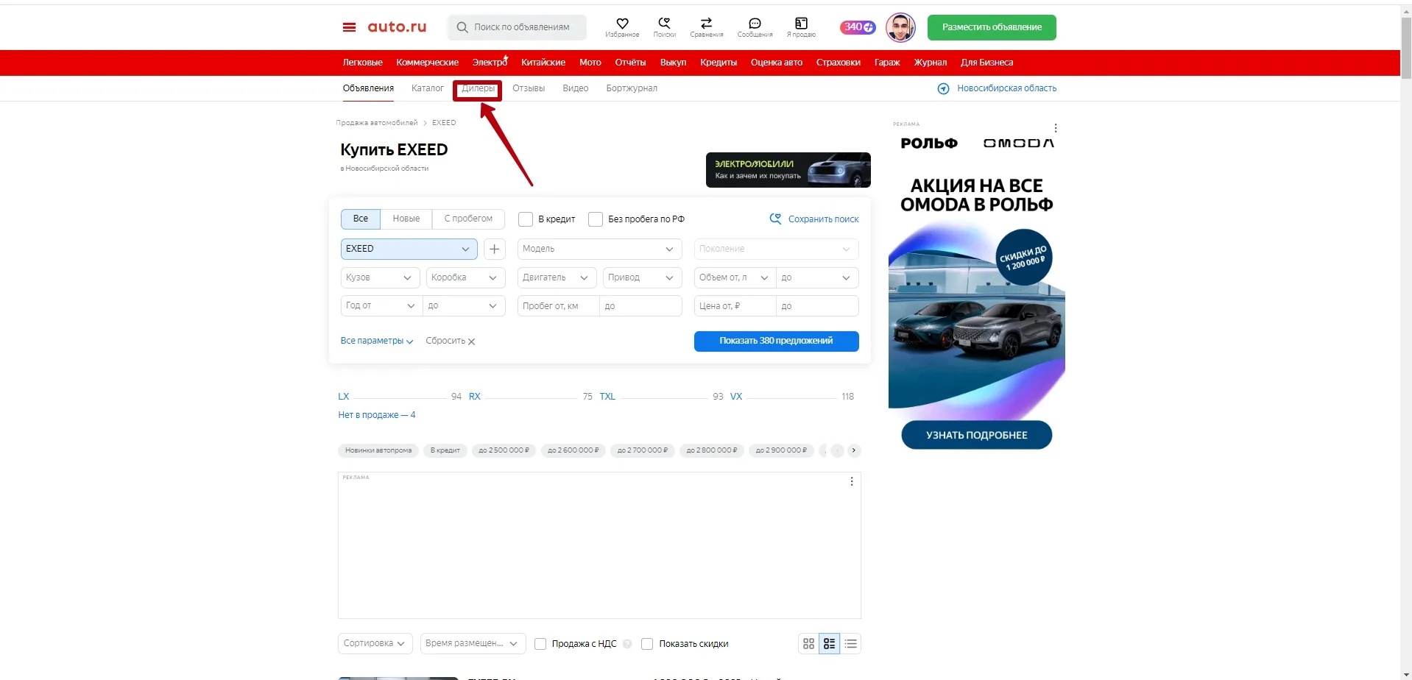Viewport: 1412px width, 680px height.
Task: Check Без пробега по РФ box
Action: coord(596,219)
